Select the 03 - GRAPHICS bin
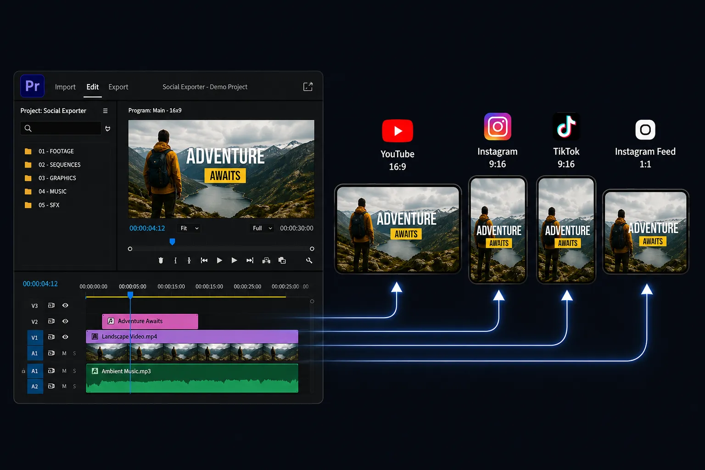The image size is (705, 470). coord(50,178)
